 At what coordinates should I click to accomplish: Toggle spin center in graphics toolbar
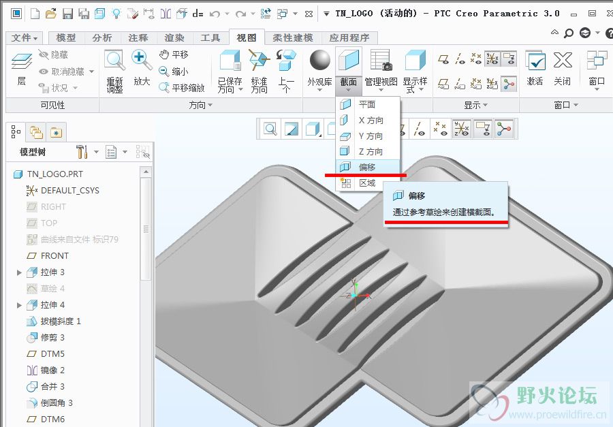coord(504,129)
